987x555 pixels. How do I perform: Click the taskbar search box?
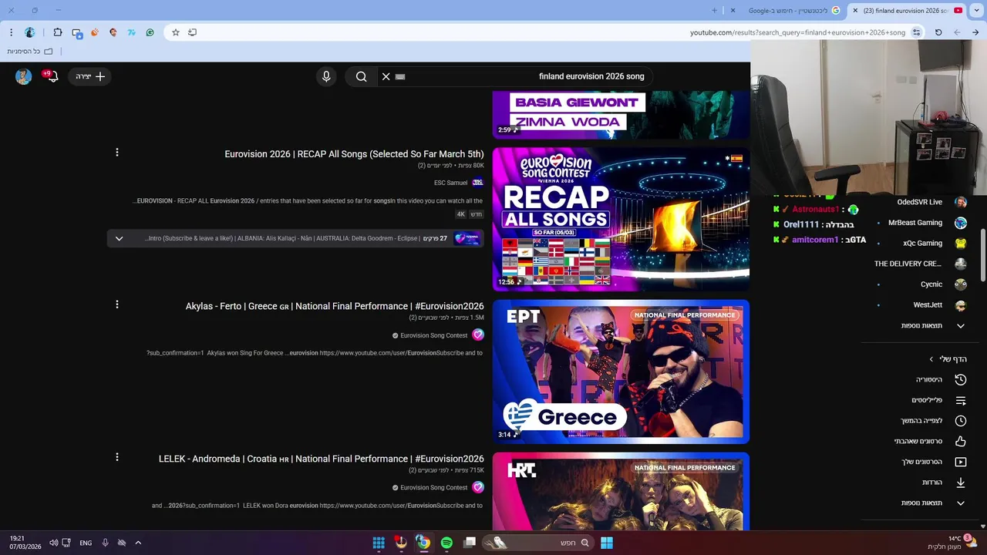[537, 543]
